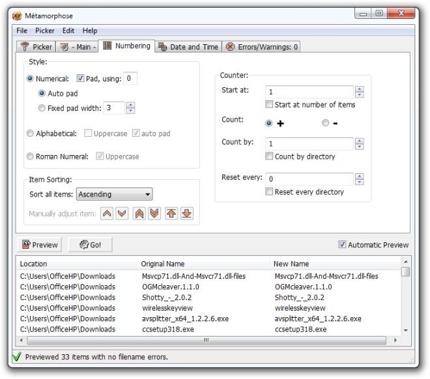
Task: Move item down one position
Action: click(x=122, y=213)
